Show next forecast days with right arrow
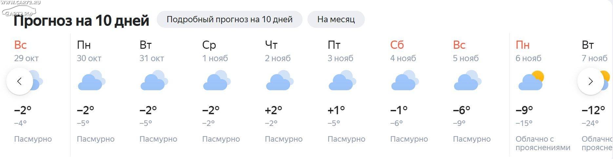 591,81
